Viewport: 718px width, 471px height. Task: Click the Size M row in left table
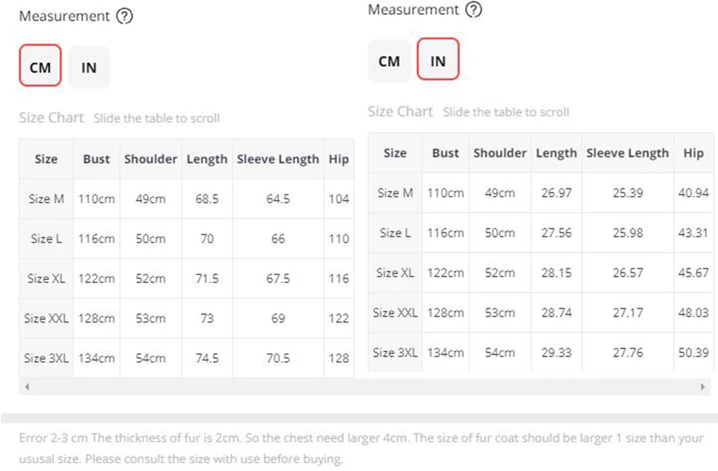pos(46,199)
